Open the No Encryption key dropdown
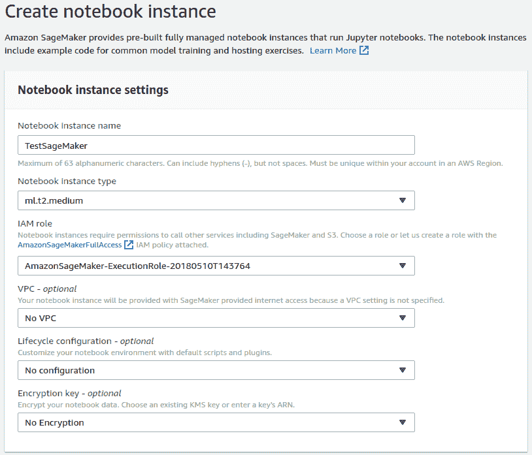 click(x=216, y=422)
